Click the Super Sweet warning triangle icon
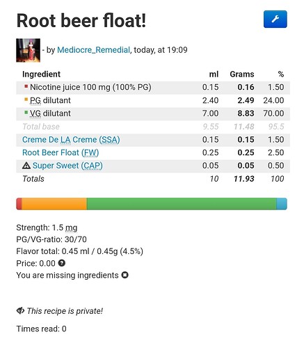This screenshot has height=348, width=304. tap(26, 166)
